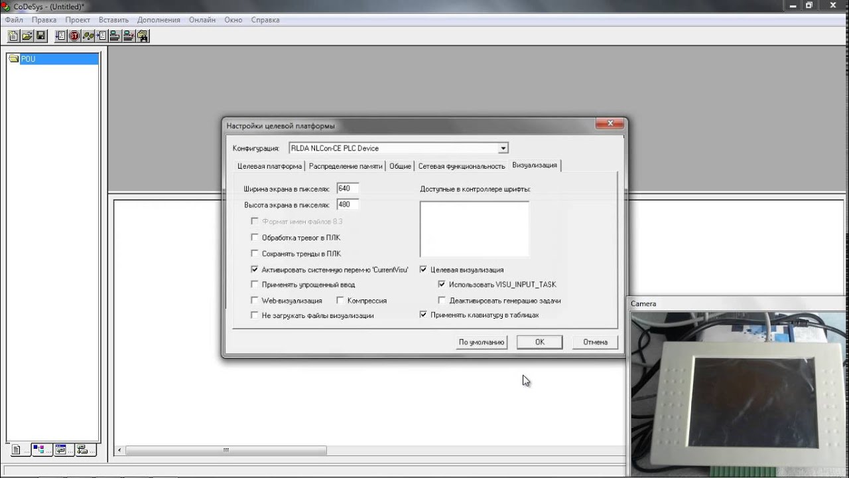Enable 'Компрессия' checkbox

(x=340, y=300)
